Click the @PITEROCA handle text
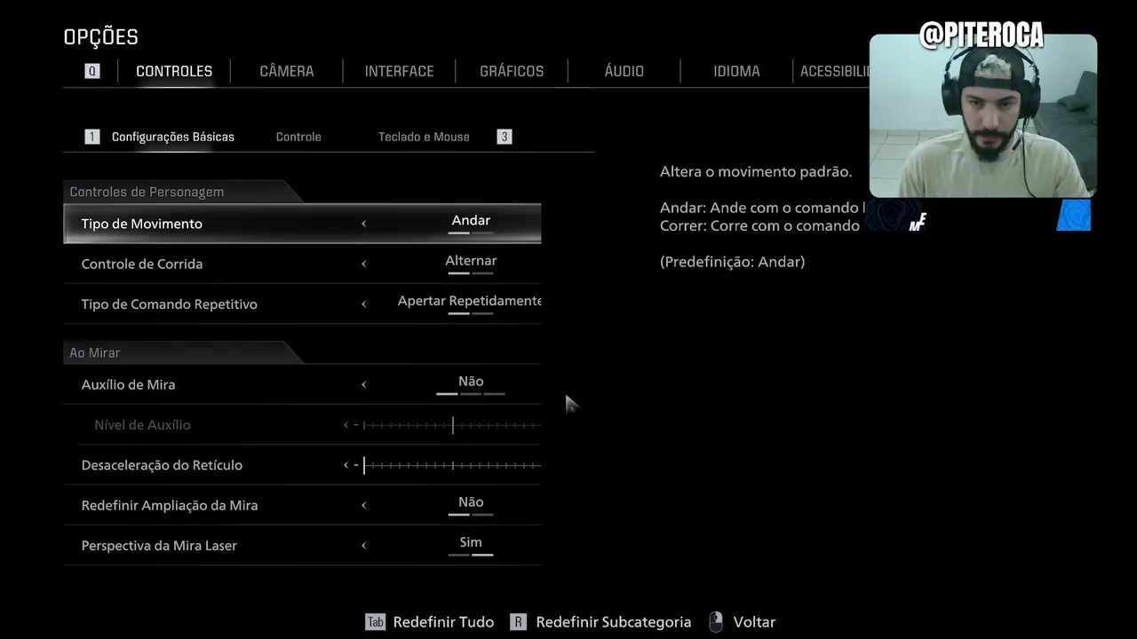This screenshot has width=1137, height=639. (982, 36)
